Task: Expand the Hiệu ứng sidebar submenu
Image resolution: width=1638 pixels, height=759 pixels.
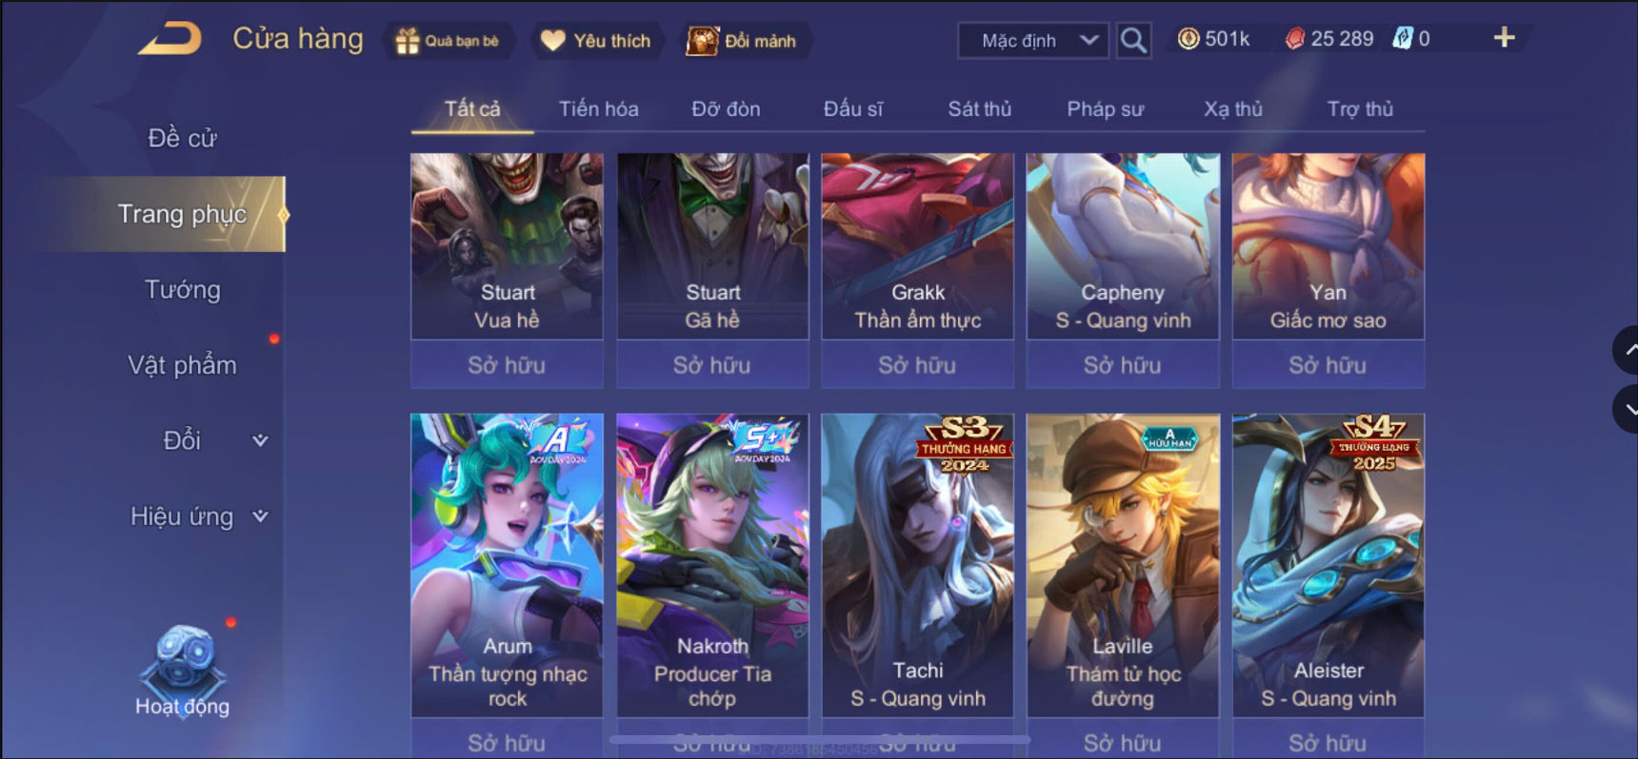Action: point(260,516)
